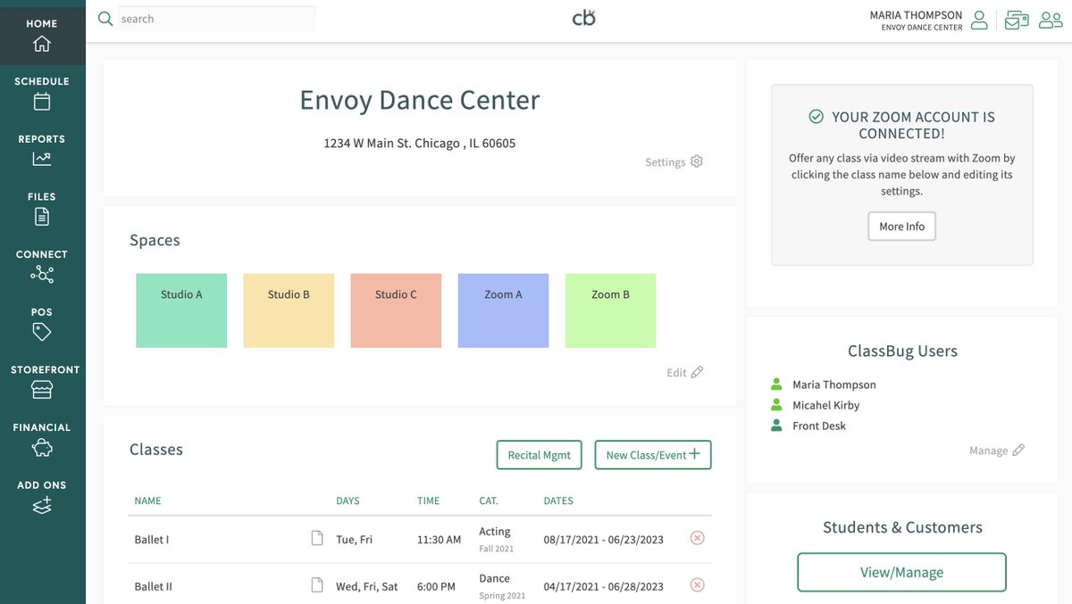Screen dimensions: 1072x604
Task: Select the Zoom A space
Action: tap(503, 310)
